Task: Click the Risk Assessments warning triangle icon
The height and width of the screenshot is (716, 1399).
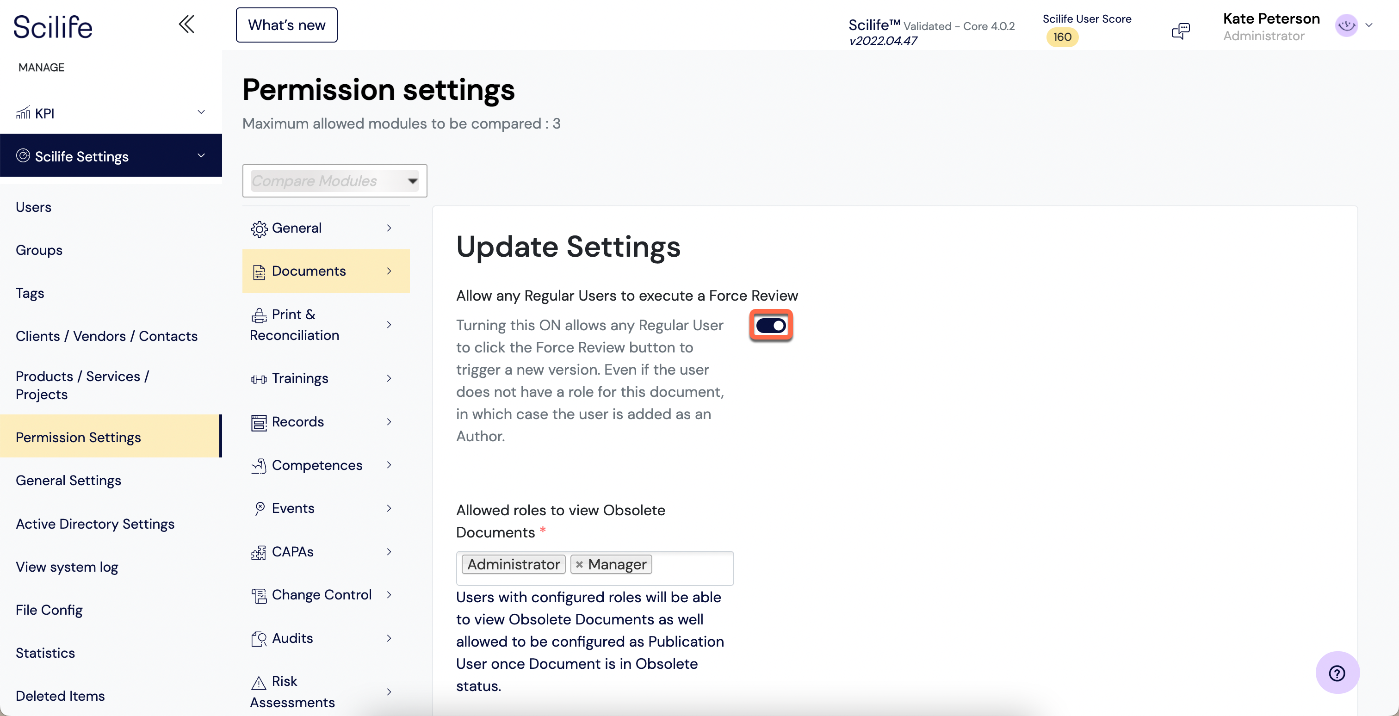Action: click(x=259, y=682)
